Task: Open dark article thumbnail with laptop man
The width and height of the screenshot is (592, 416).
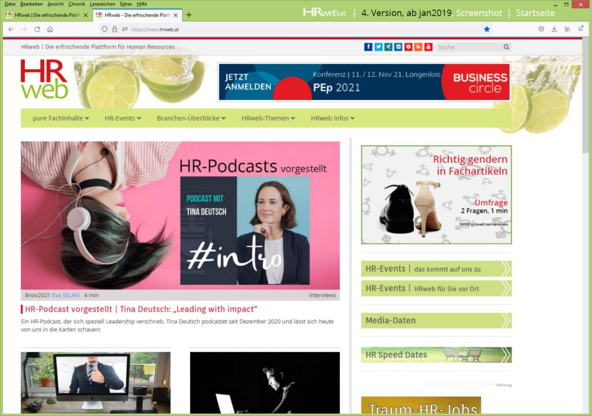Action: [x=265, y=383]
